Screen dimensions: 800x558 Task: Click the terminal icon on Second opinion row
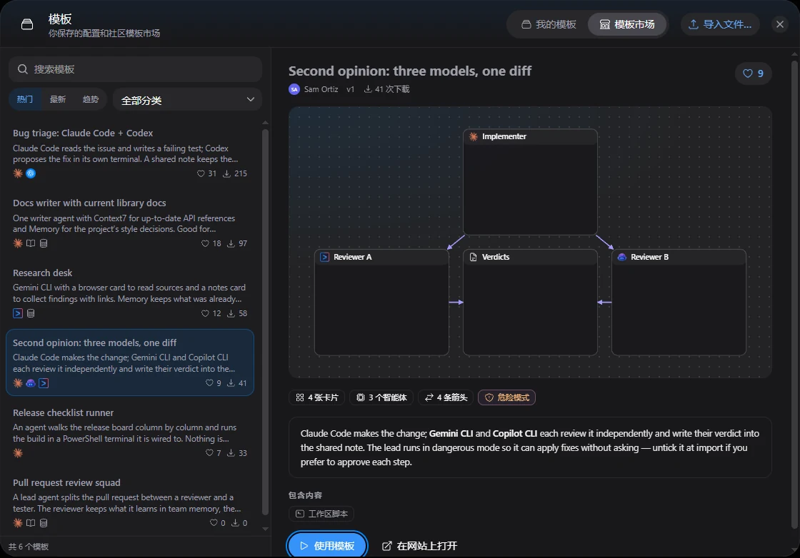coord(44,383)
